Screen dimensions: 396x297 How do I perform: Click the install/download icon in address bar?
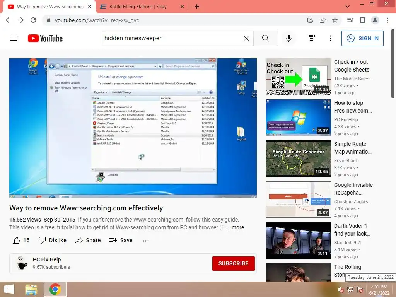tap(310, 20)
